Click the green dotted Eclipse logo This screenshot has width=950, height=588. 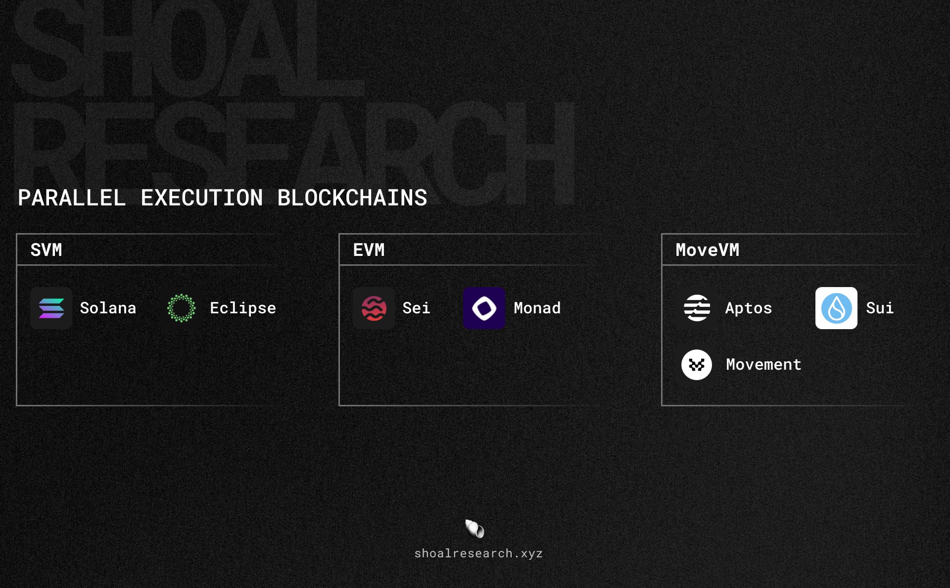click(181, 308)
